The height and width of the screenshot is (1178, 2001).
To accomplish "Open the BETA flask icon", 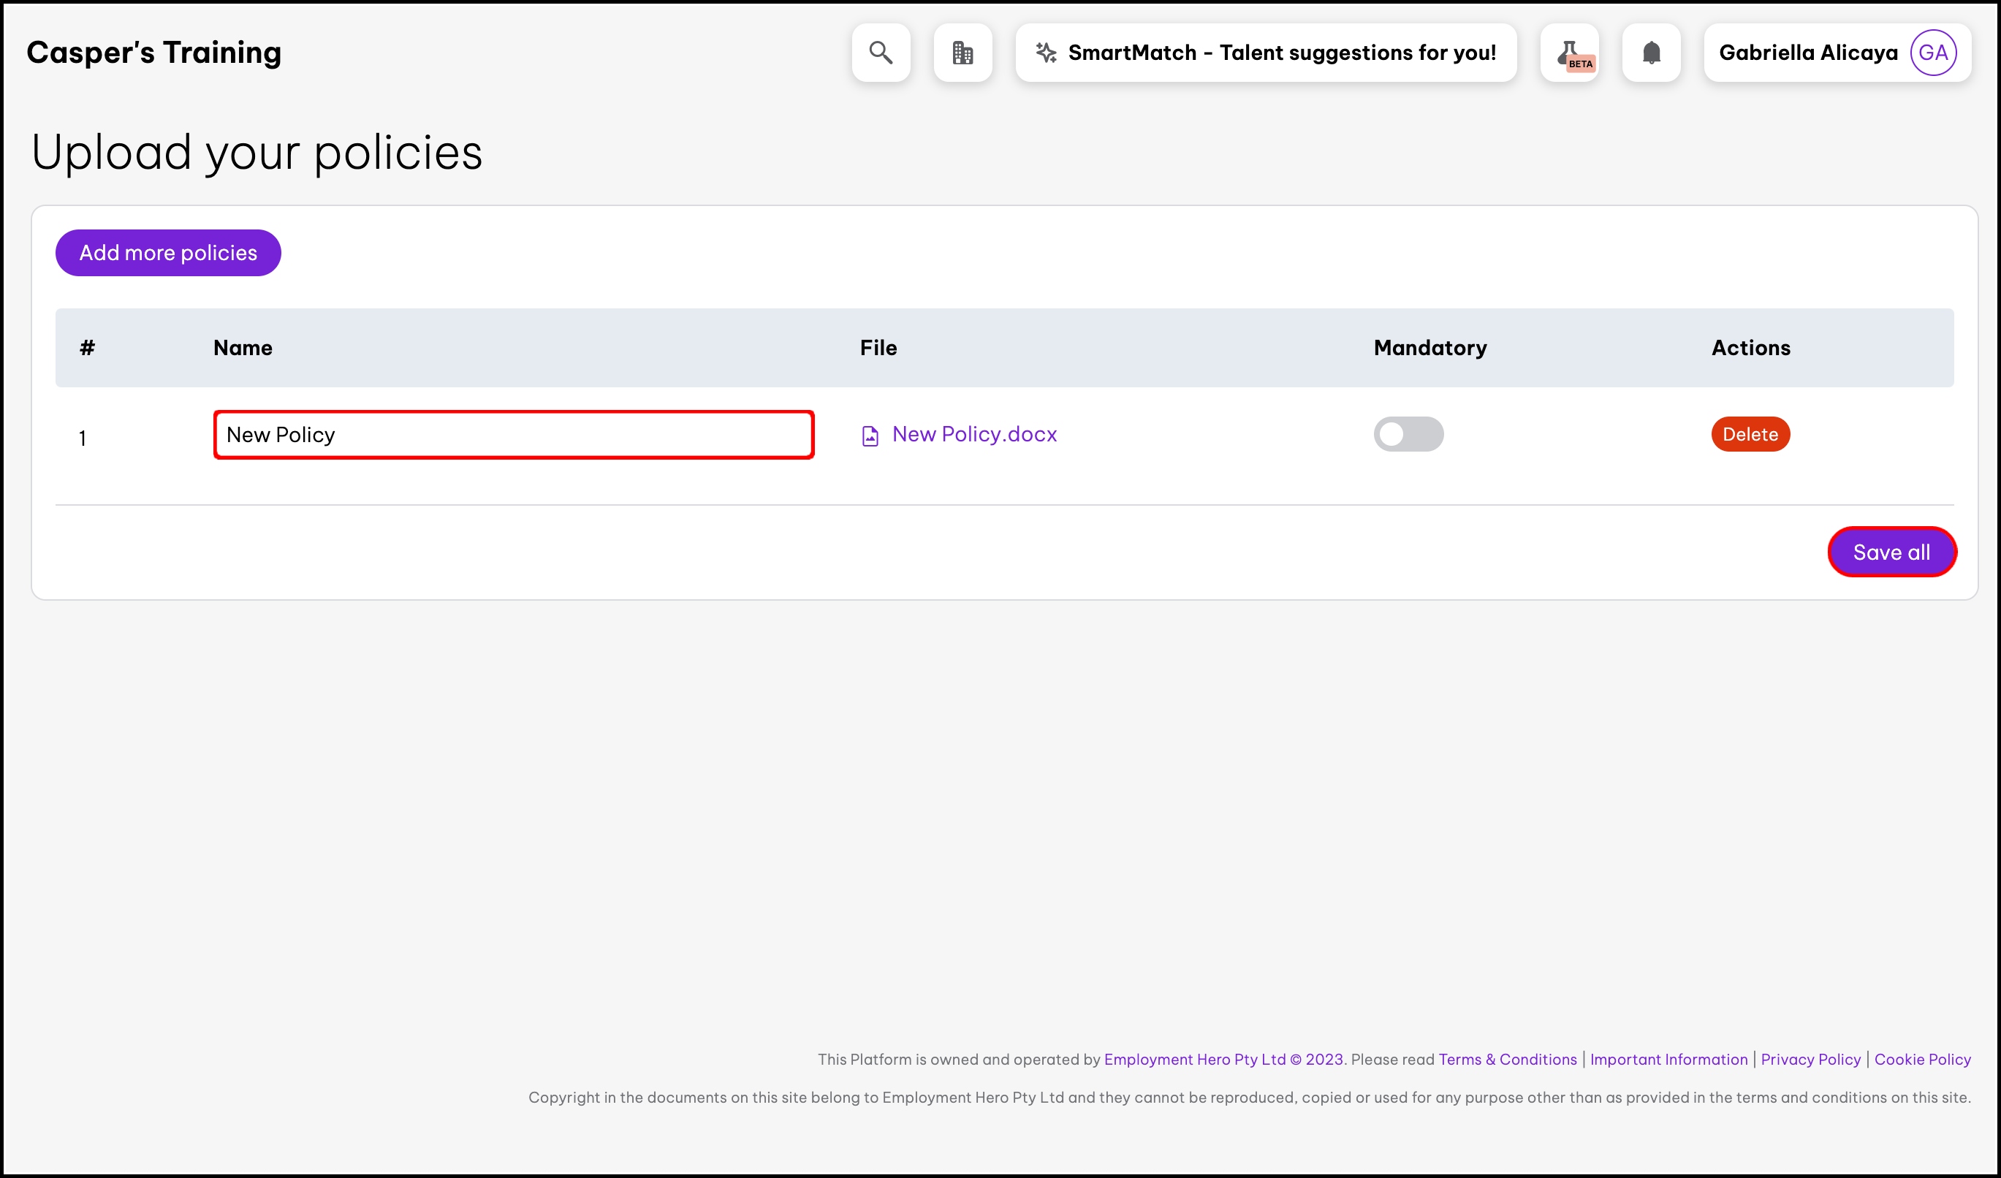I will tap(1569, 53).
